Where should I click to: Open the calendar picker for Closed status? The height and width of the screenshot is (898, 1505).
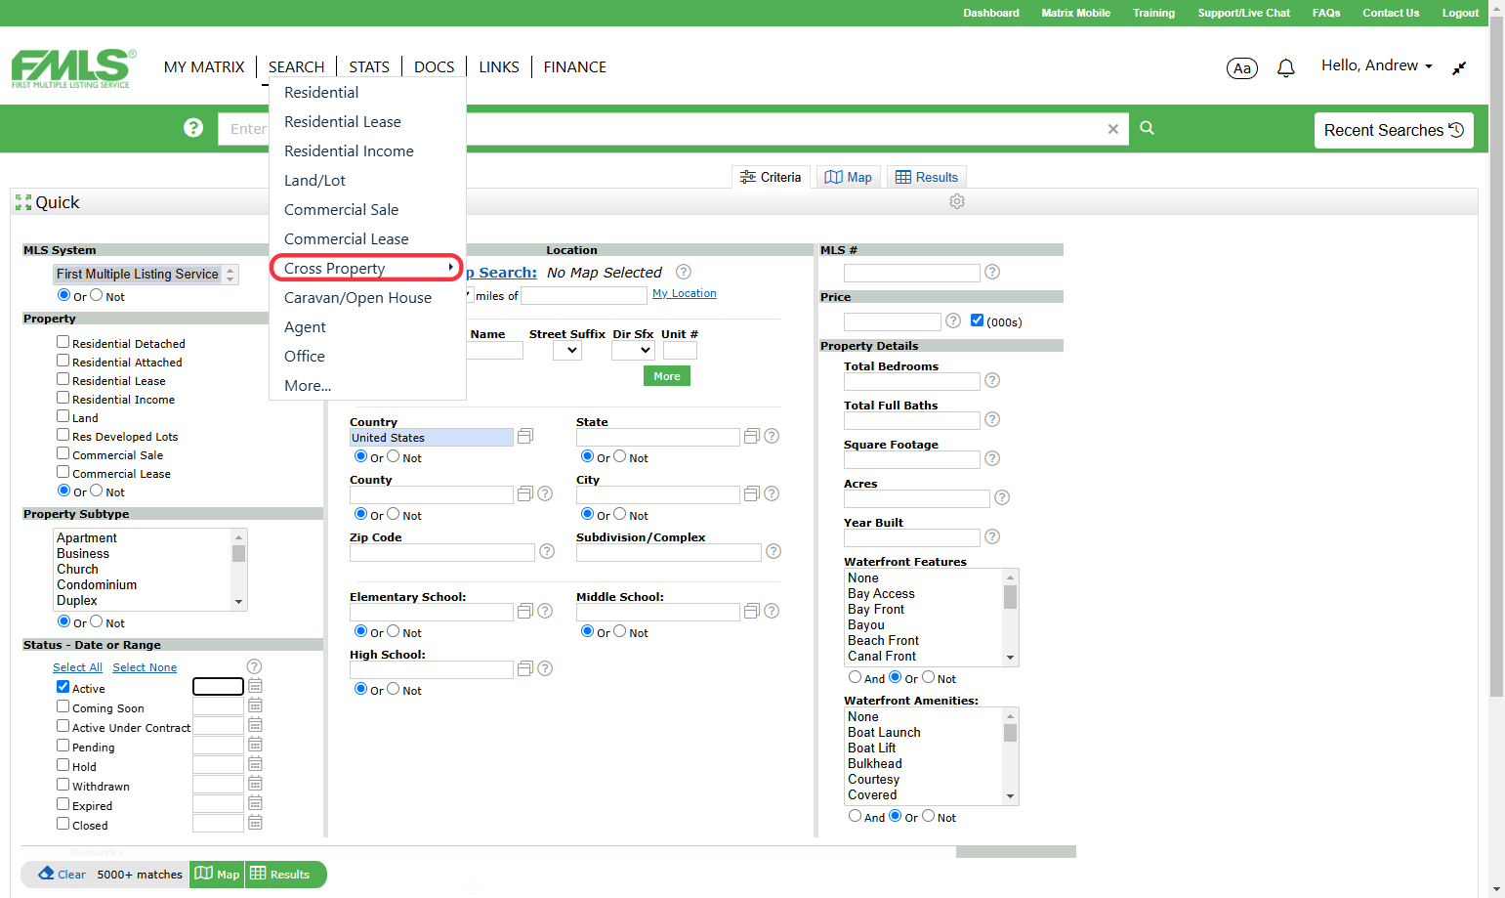click(255, 823)
